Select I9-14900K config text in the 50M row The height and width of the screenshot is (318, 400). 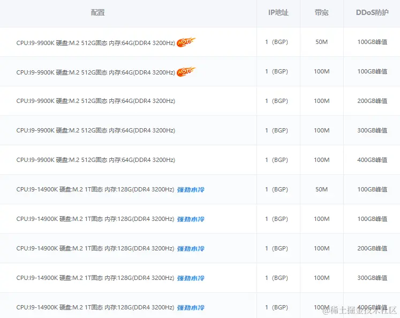(x=95, y=189)
